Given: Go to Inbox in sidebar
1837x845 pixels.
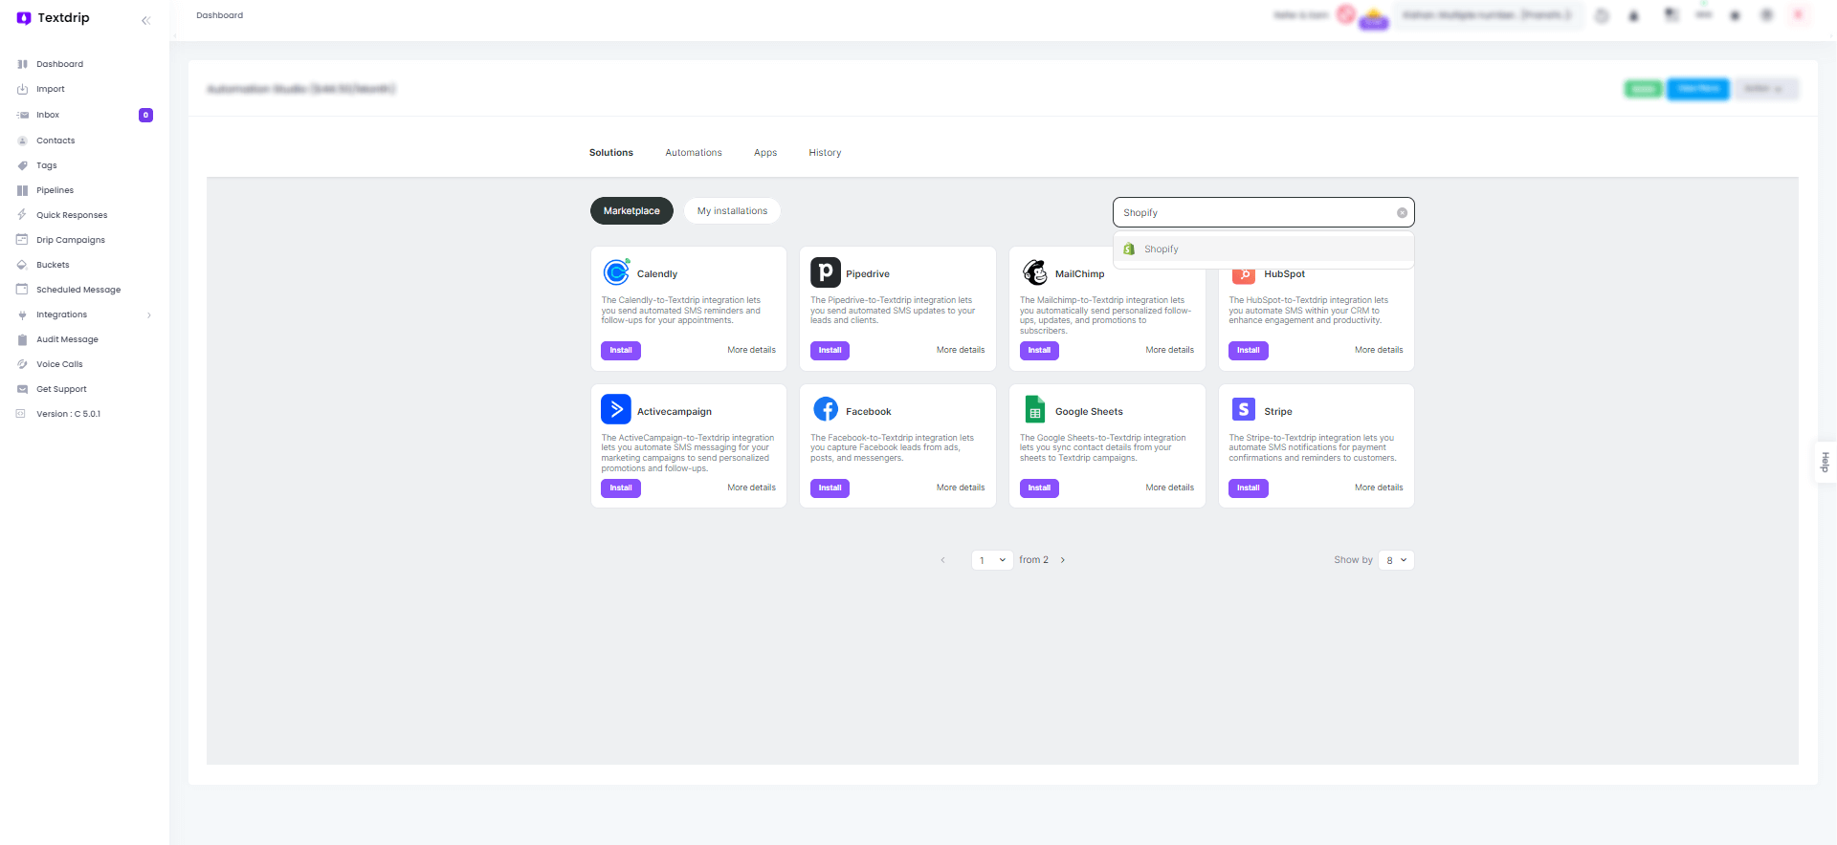Looking at the screenshot, I should tap(48, 115).
